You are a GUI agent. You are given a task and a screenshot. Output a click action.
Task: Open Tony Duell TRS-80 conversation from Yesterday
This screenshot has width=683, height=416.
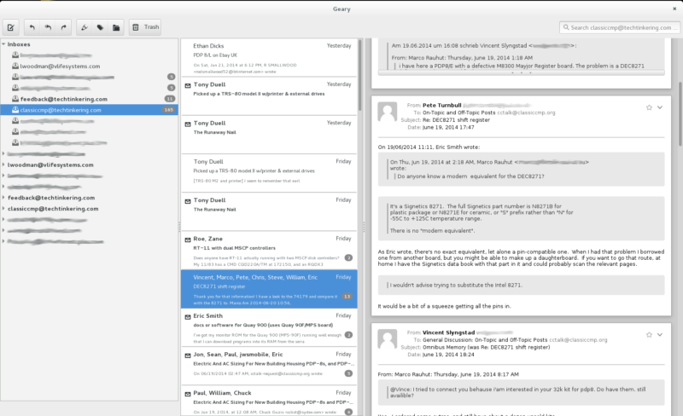coord(269,95)
